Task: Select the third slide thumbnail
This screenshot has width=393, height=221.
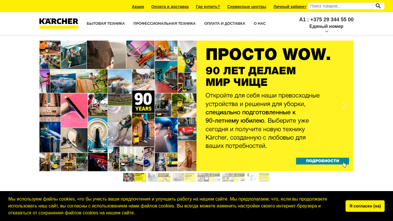Action: coord(184,177)
